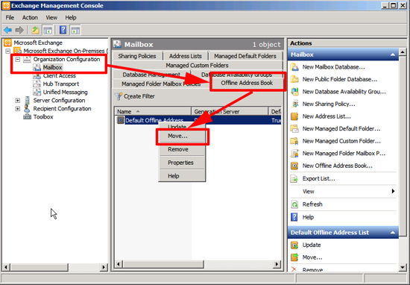Image resolution: width=410 pixels, height=285 pixels.
Task: Toggle the Show/Hide Console Tree toolbar icon
Action: point(48,30)
